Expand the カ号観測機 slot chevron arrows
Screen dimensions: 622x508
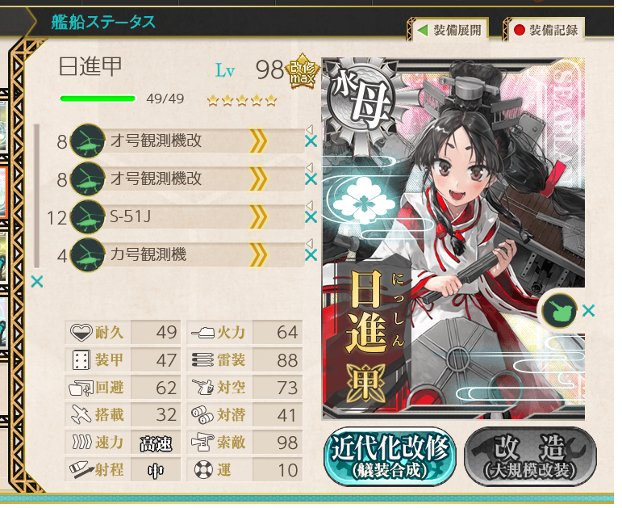[x=258, y=255]
